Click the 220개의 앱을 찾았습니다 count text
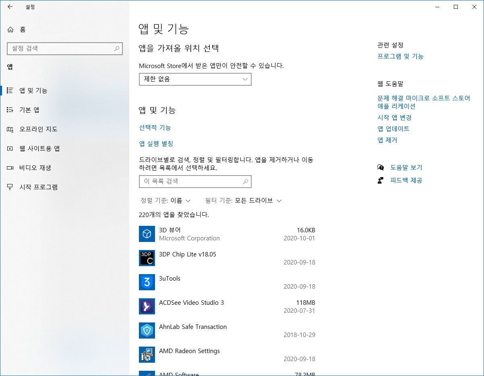The height and width of the screenshot is (376, 484). pos(174,215)
